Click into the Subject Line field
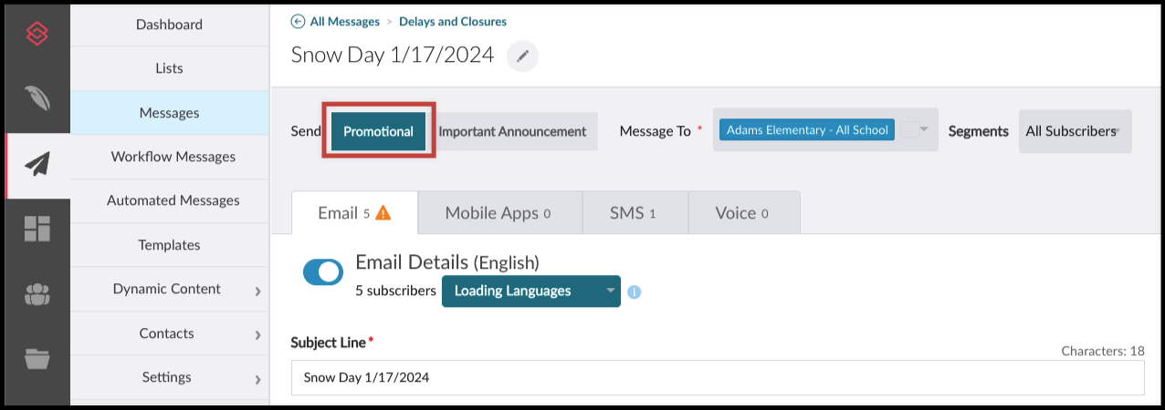Screen dimensions: 1165x410 coord(717,377)
